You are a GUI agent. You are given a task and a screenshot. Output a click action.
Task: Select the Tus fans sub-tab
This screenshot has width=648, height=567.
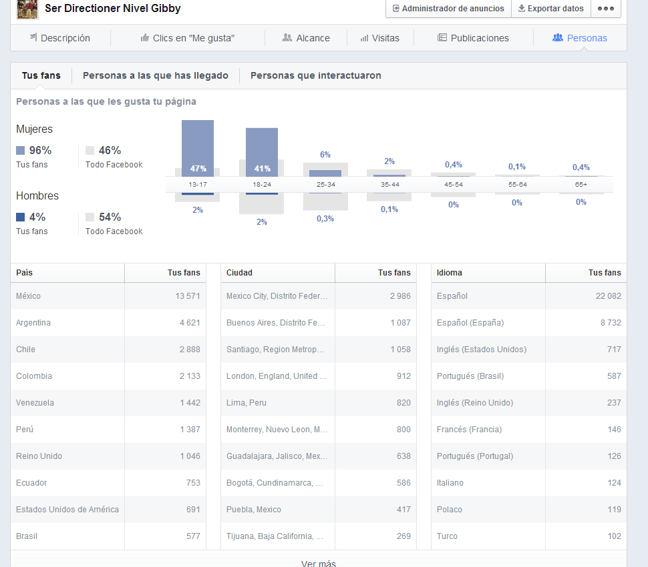click(41, 75)
